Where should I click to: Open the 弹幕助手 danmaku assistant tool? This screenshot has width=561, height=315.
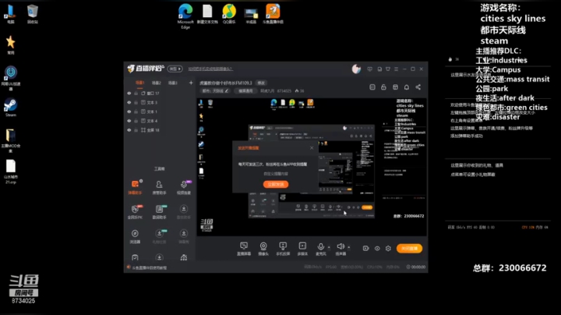(x=135, y=187)
